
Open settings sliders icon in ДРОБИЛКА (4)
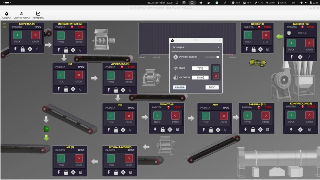click(130, 90)
